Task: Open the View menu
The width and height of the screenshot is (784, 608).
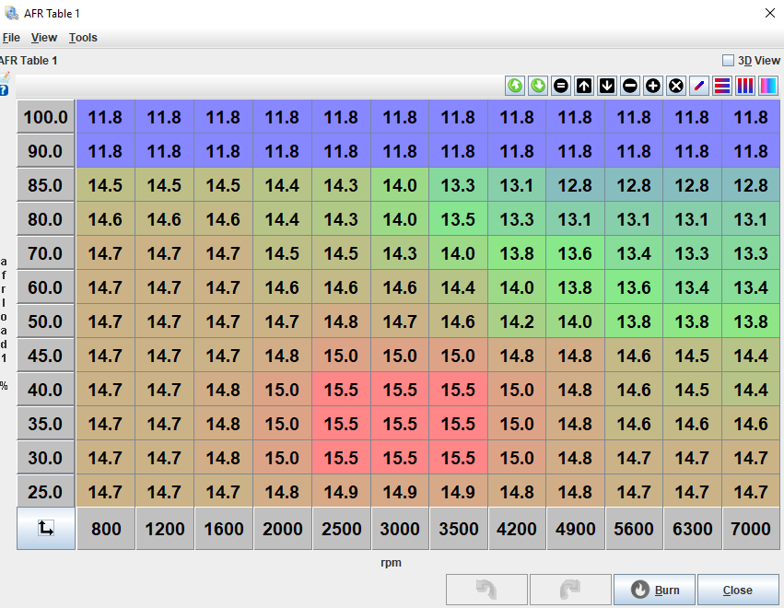Action: 44,38
